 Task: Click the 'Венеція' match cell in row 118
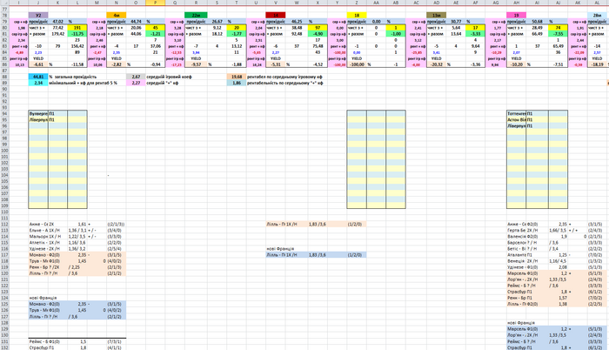(516, 261)
